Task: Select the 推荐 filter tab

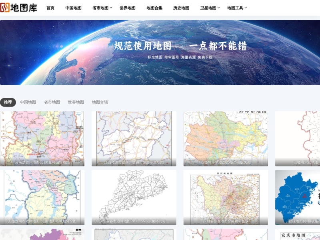Action: [8, 102]
